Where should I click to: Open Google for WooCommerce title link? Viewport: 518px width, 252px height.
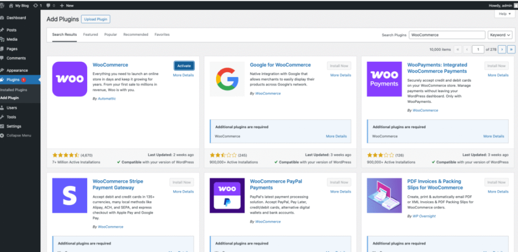tap(280, 65)
